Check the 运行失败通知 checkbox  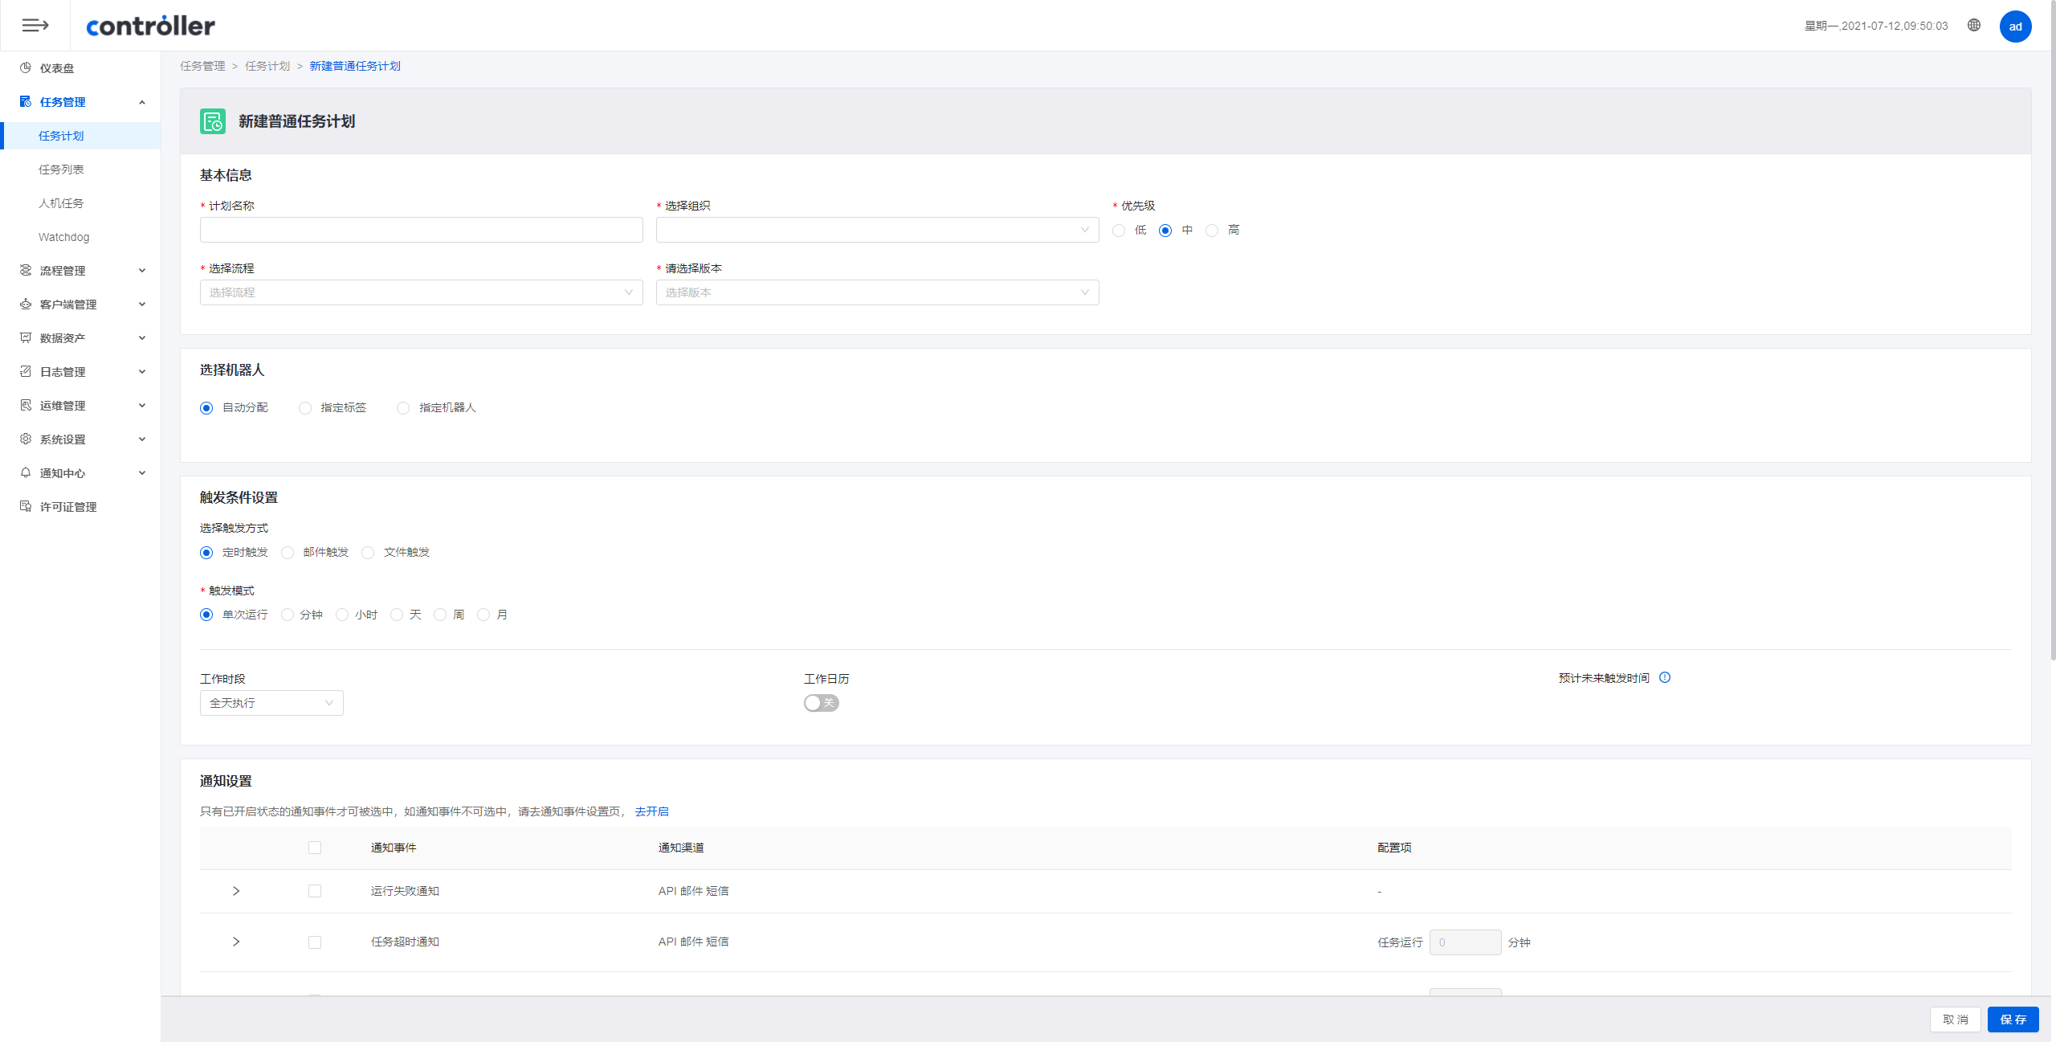pos(315,891)
